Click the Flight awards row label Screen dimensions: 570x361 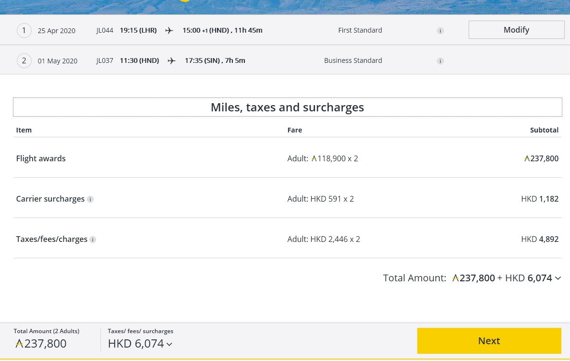(41, 158)
